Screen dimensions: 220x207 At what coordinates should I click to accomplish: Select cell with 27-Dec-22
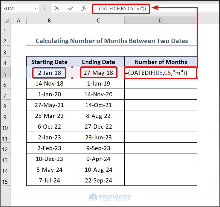pyautogui.click(x=98, y=127)
